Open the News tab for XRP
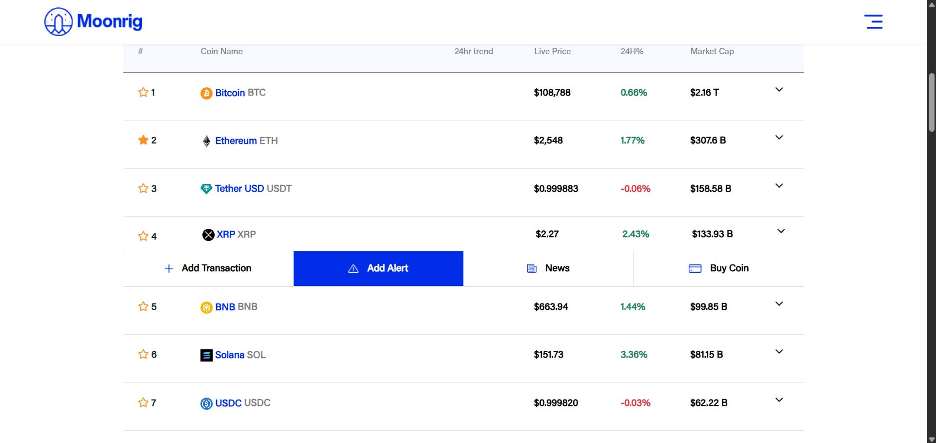The width and height of the screenshot is (936, 443). point(548,268)
